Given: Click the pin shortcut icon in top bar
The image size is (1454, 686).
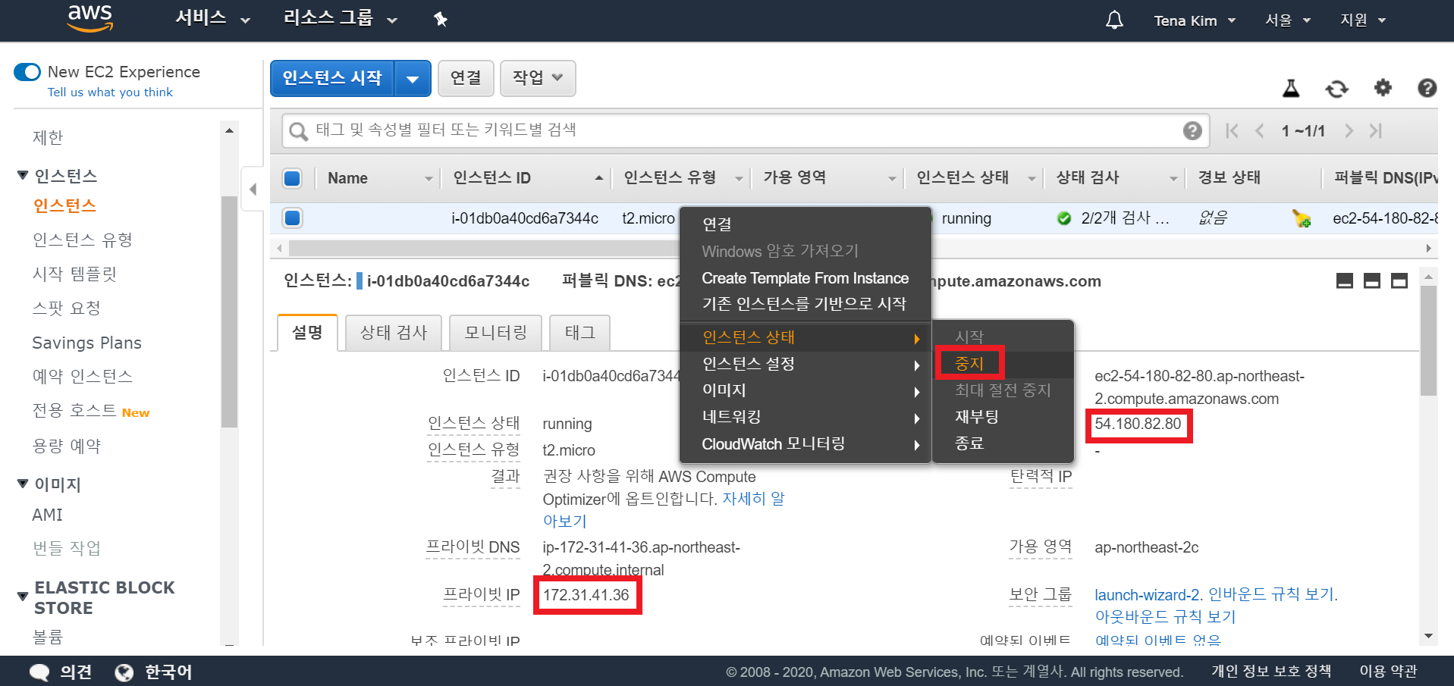Looking at the screenshot, I should [x=441, y=20].
